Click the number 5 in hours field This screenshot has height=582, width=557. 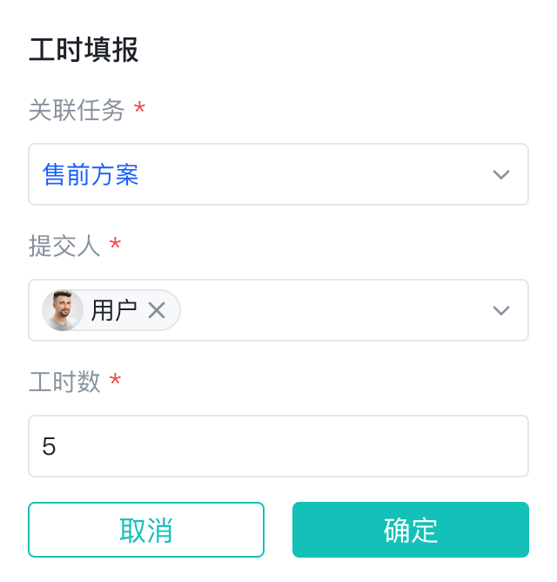pos(49,447)
